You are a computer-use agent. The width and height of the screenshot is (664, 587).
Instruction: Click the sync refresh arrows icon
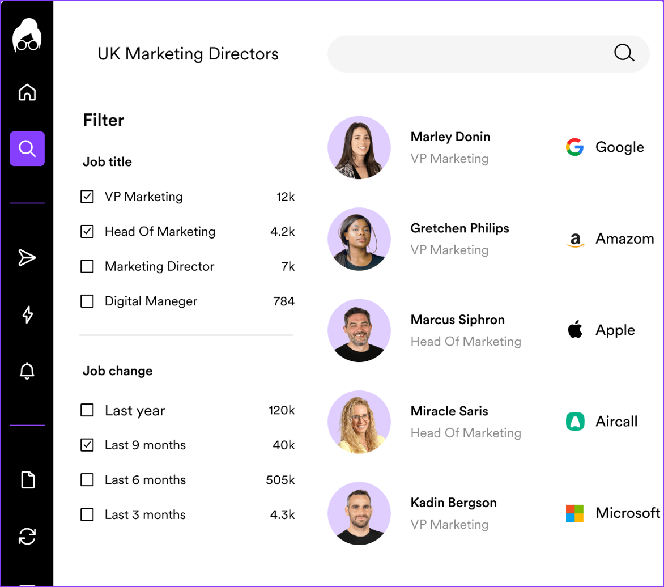point(27,536)
